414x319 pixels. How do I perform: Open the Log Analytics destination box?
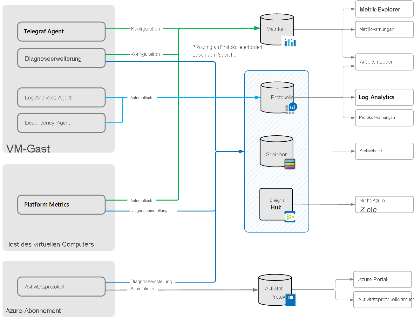click(x=384, y=97)
